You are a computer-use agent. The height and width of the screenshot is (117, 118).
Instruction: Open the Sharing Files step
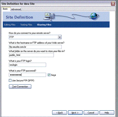coord(44,25)
